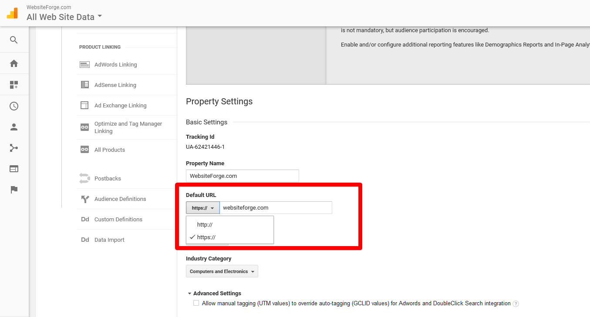Open Optimize and Tag Manager Linking

(128, 127)
